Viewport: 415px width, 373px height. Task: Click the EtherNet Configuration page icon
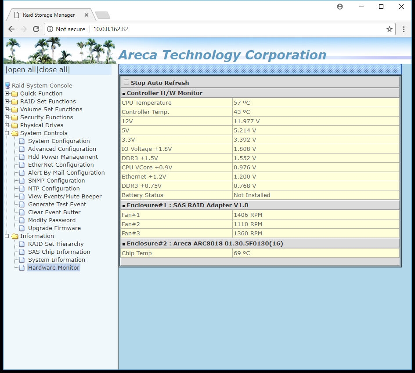22,165
